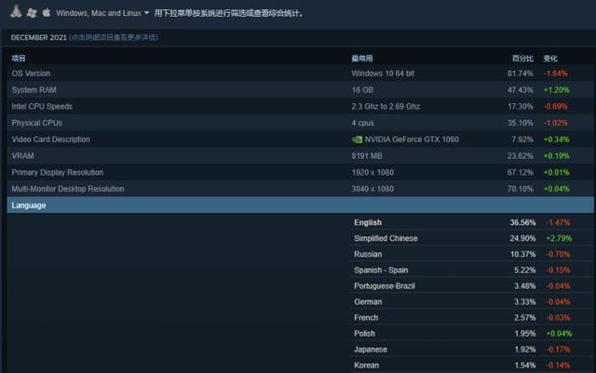Click NVIDIA GeForce GTX 1060 text

pos(412,140)
